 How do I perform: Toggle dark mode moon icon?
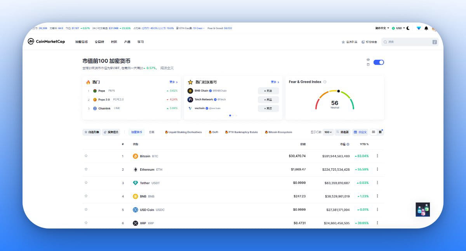pos(408,28)
